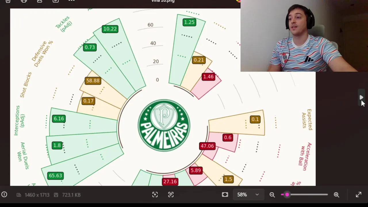Click the 1.25 value label
Image resolution: width=368 pixels, height=207 pixels.
(x=189, y=22)
